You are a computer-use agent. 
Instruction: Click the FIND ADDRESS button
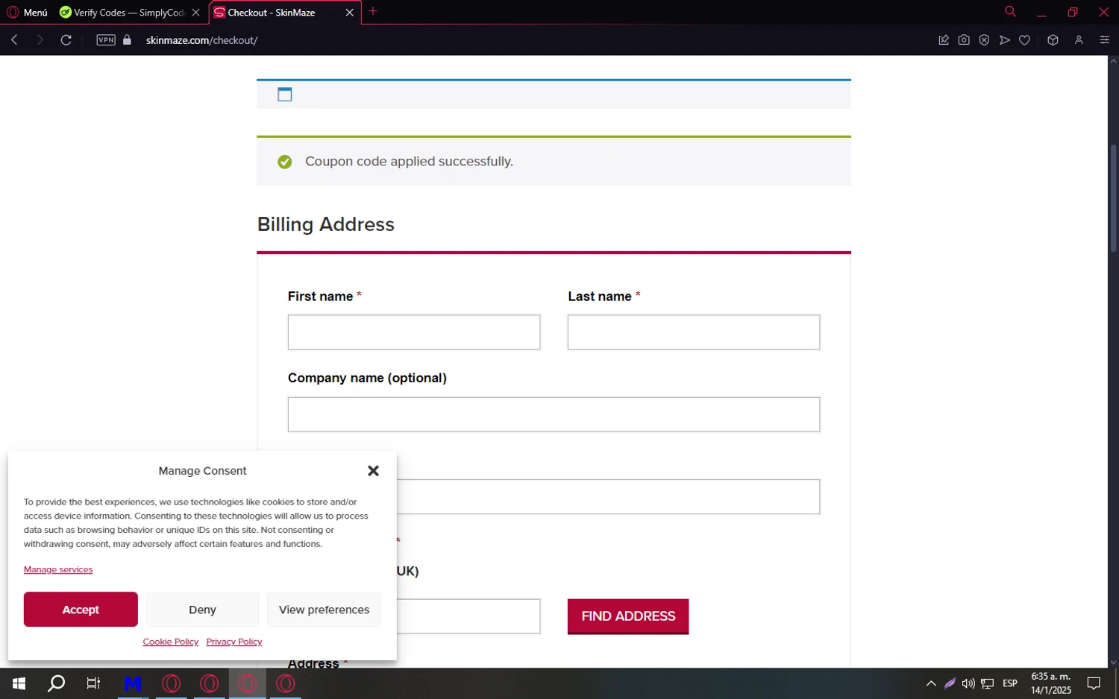pyautogui.click(x=628, y=616)
